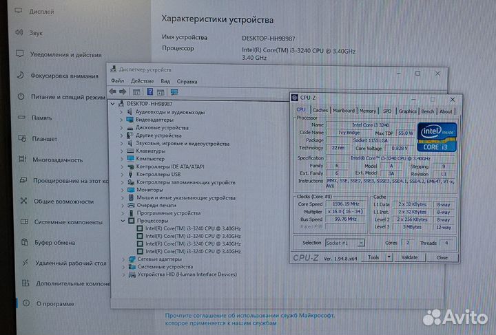The width and height of the screenshot is (496, 335).
Task: Click the Intel Core i3 3240 Name field
Action: pos(371,125)
